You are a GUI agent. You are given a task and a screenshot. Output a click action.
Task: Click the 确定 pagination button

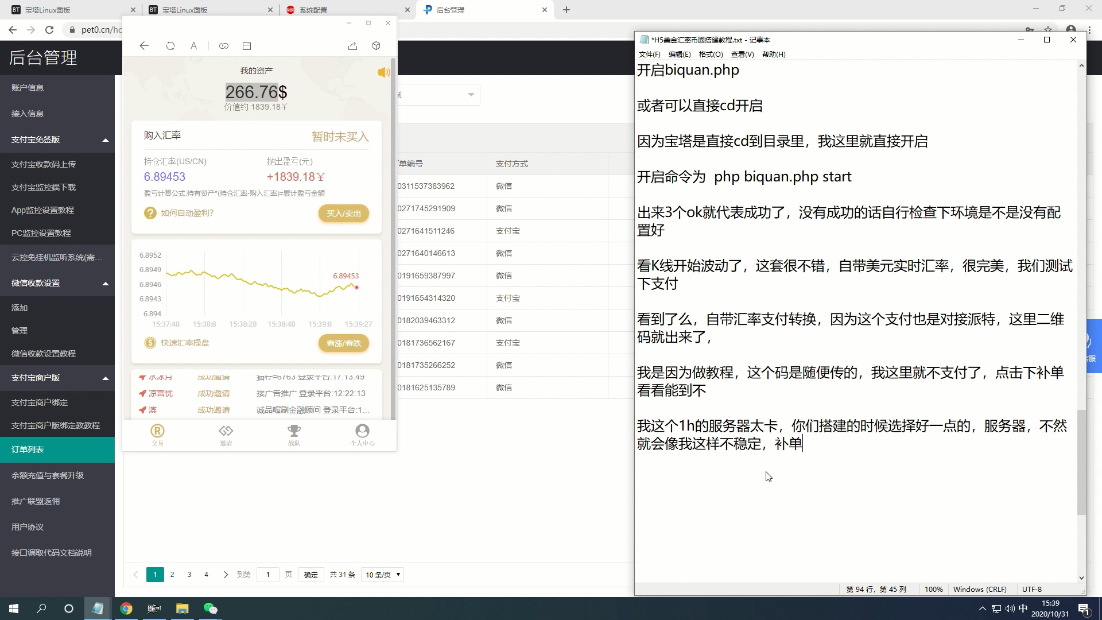[311, 575]
